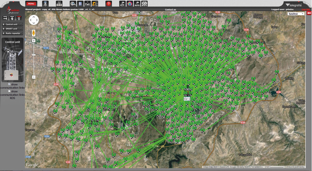This screenshot has width=312, height=171.
Task: Enable show communication links RDS checkbox
Action: 9,91
